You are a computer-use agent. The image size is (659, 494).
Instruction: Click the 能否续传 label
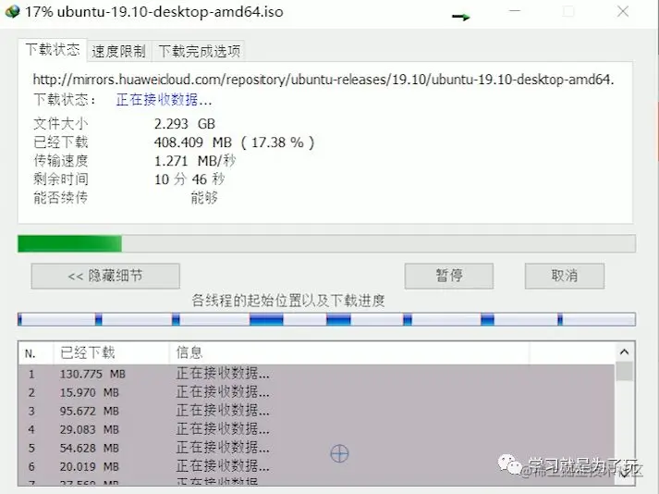click(x=61, y=197)
